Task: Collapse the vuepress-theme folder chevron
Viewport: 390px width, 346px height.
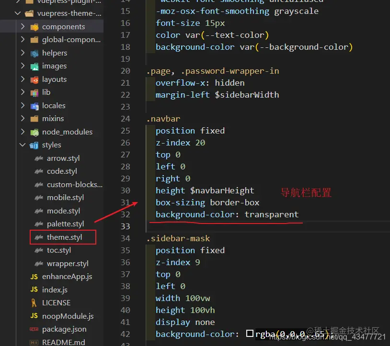Action: coord(18,13)
